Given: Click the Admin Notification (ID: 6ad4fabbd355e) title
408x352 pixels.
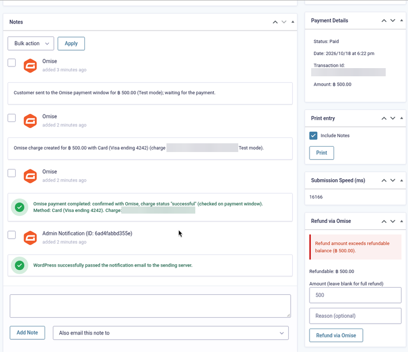Looking at the screenshot, I should pyautogui.click(x=87, y=233).
